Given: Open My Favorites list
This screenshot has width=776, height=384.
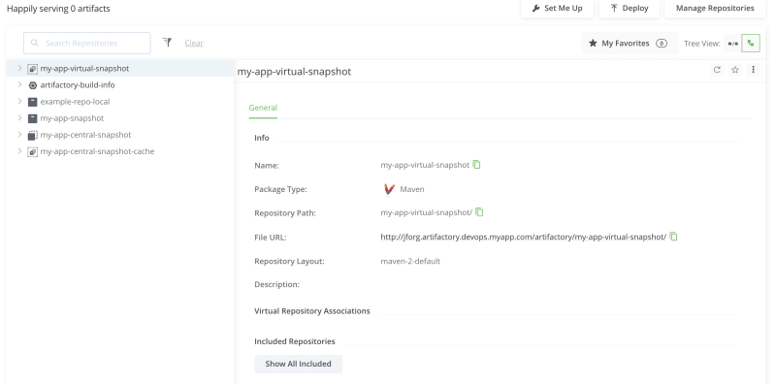Looking at the screenshot, I should (x=630, y=43).
